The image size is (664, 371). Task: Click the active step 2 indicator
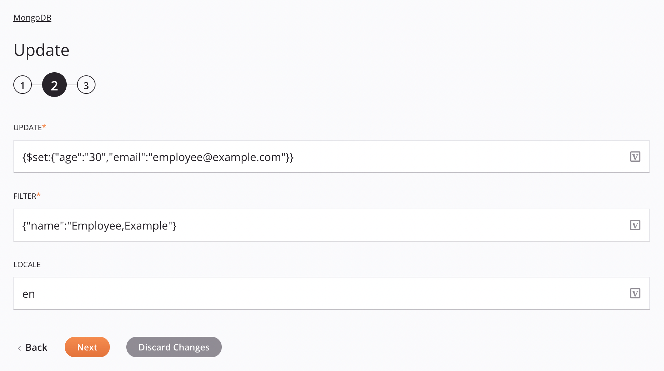click(54, 85)
